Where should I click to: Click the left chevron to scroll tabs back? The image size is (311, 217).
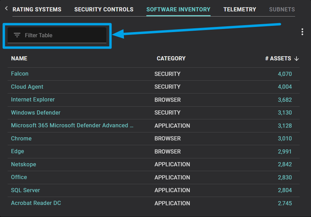pyautogui.click(x=6, y=8)
